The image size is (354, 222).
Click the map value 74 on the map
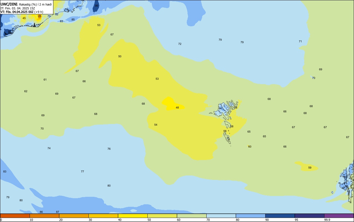[49, 148]
